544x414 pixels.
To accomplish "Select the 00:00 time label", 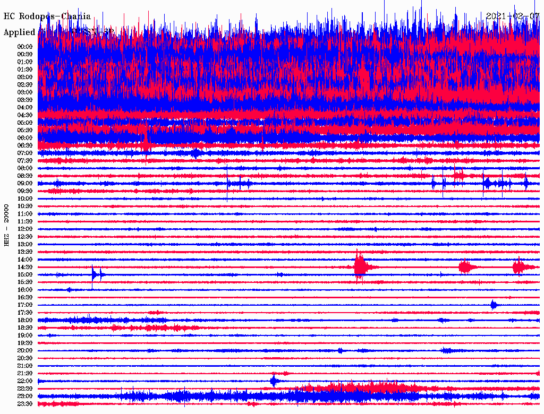I will coord(24,47).
